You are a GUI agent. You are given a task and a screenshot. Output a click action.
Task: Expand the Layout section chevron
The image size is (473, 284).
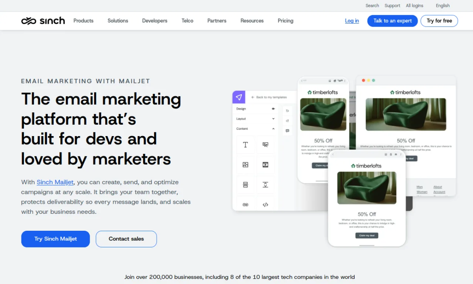click(x=273, y=119)
